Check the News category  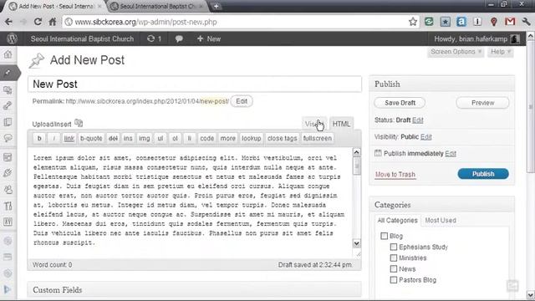point(394,269)
